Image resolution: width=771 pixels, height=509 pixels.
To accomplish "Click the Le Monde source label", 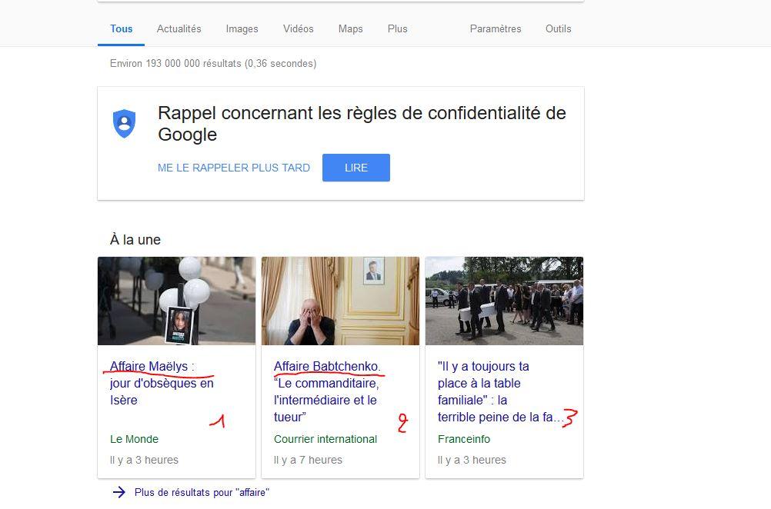I will [x=134, y=439].
